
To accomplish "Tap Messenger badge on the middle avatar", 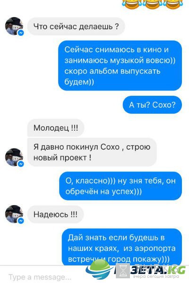I will (21, 164).
